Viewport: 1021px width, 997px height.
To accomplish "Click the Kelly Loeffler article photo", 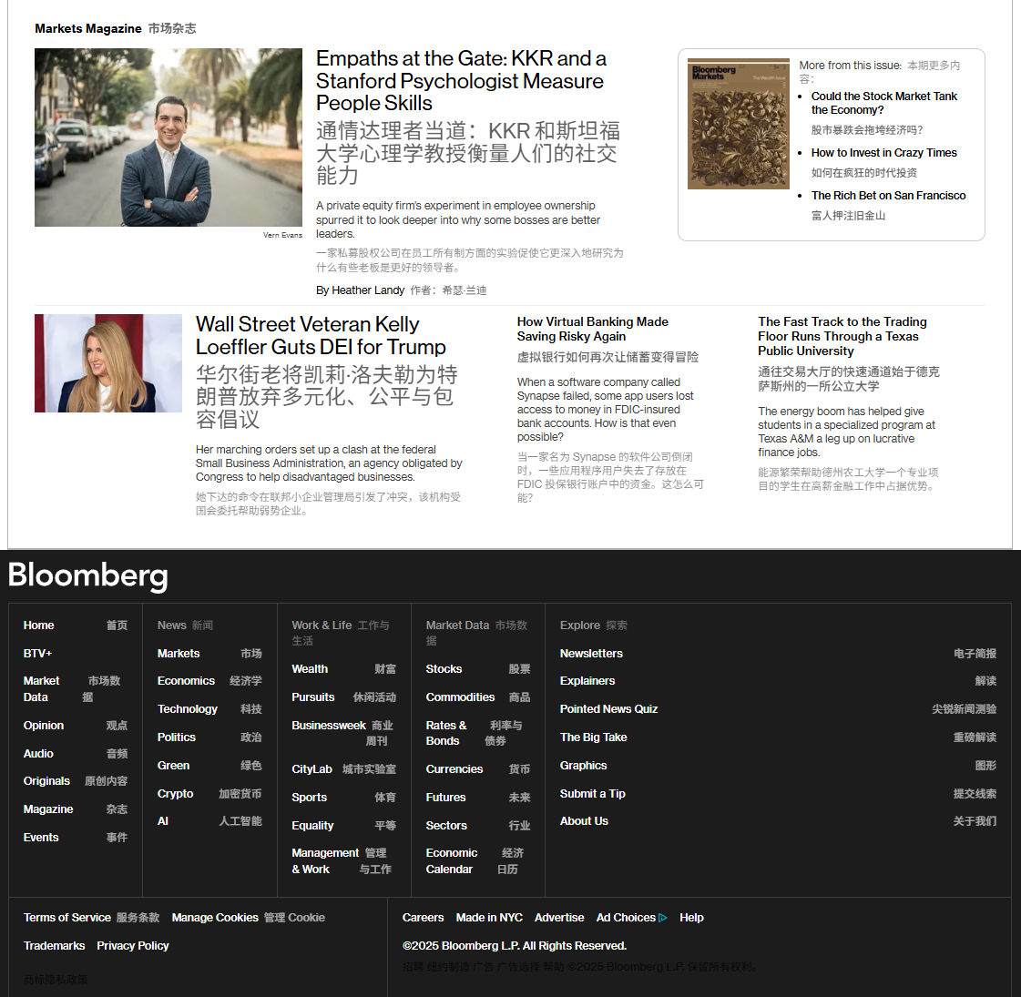I will pyautogui.click(x=108, y=363).
